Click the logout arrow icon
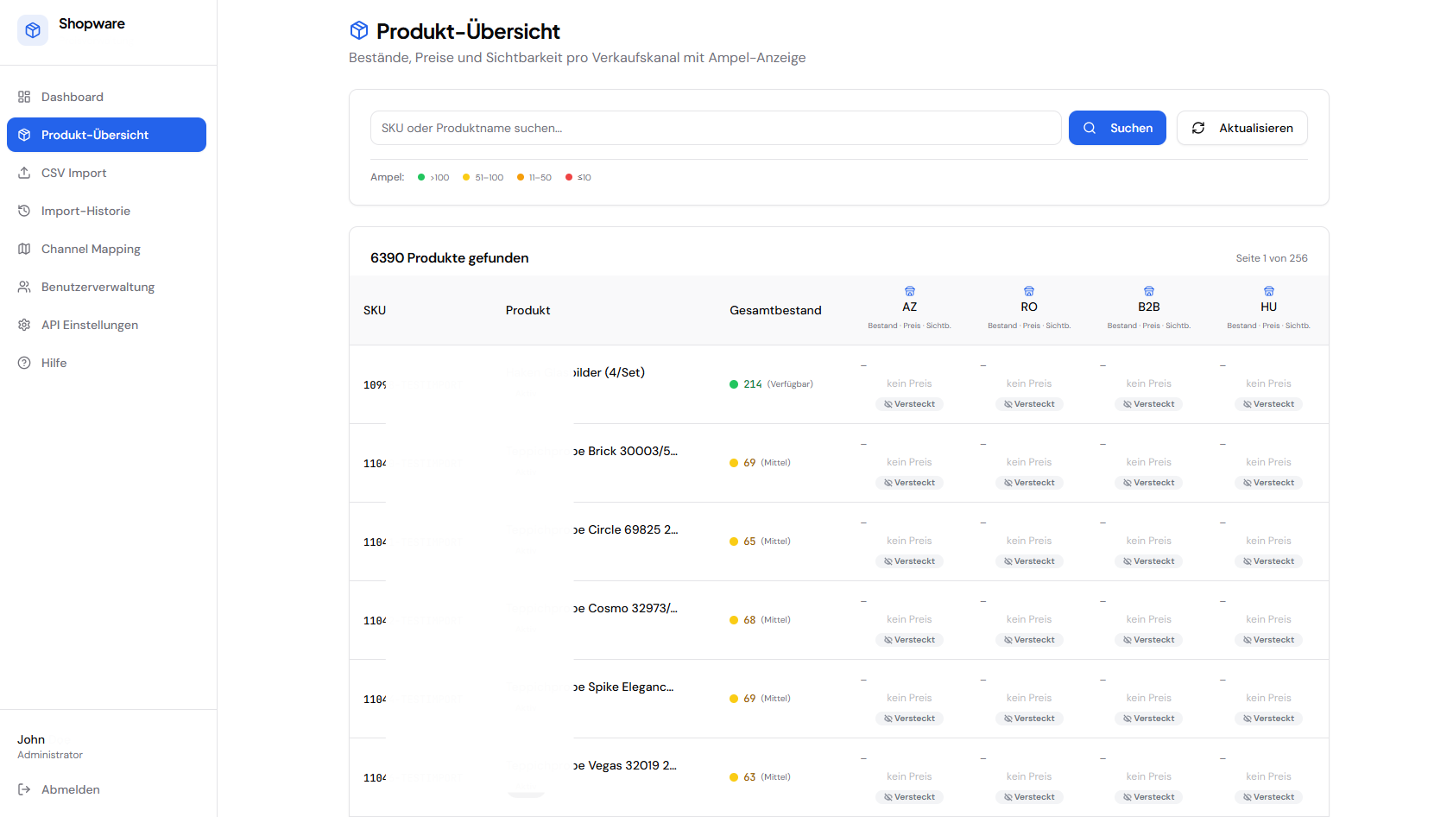 [24, 789]
